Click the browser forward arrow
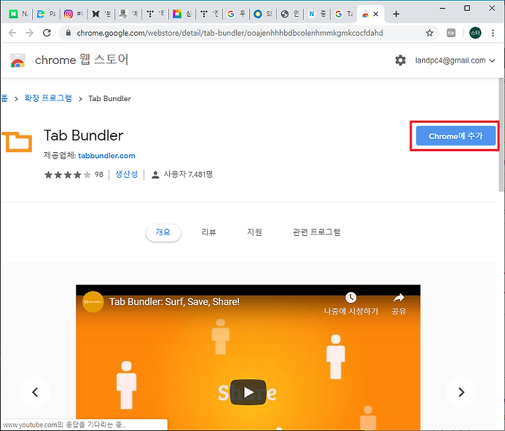Image resolution: width=505 pixels, height=431 pixels. (29, 33)
